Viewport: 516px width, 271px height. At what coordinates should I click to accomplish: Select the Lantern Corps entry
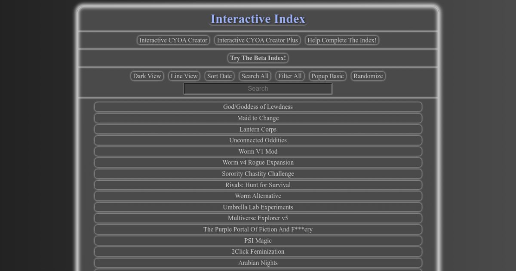[258, 129]
